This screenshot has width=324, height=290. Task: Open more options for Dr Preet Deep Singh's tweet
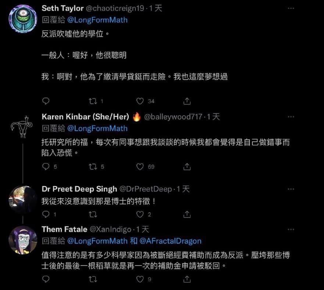(291, 189)
